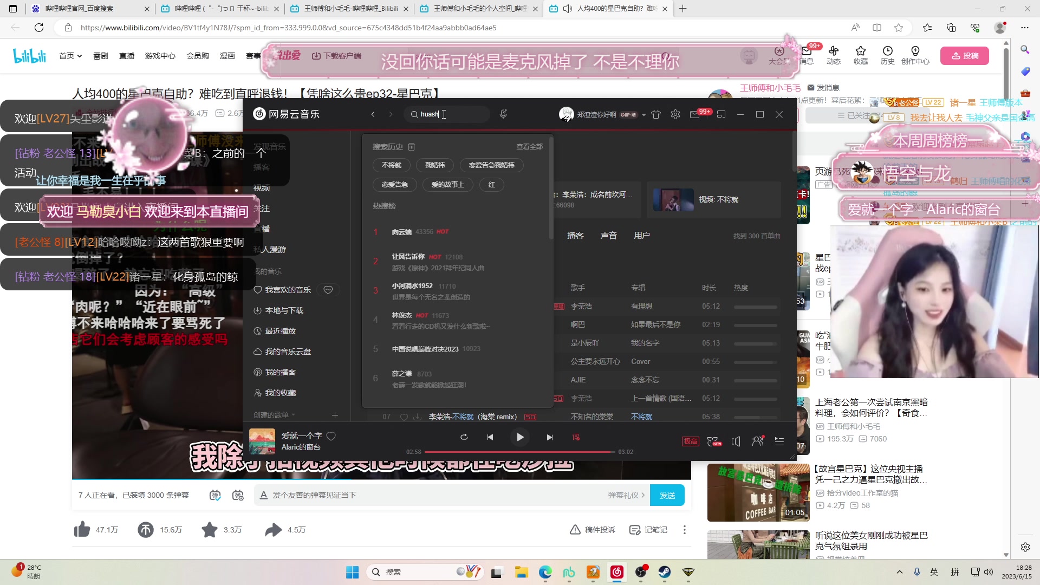The image size is (1040, 585).
Task: Click into the NetEase search box
Action: click(447, 114)
